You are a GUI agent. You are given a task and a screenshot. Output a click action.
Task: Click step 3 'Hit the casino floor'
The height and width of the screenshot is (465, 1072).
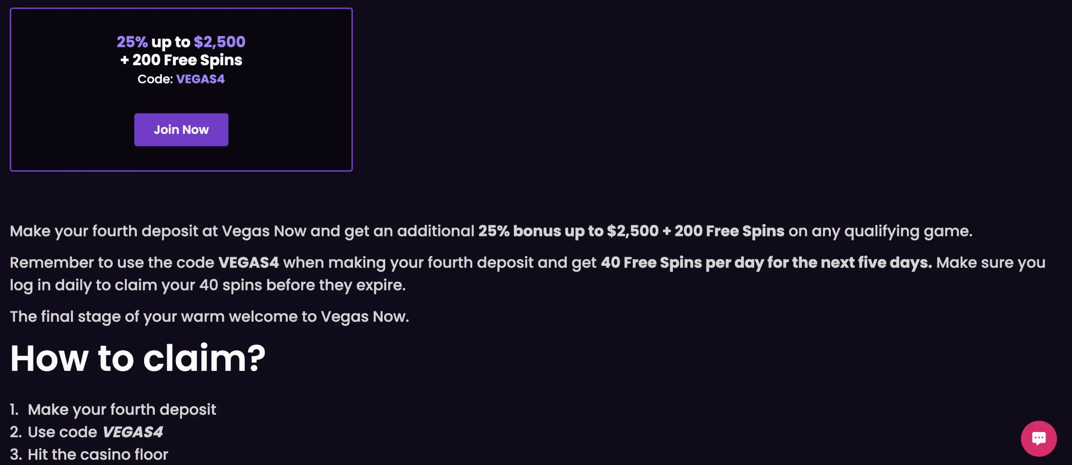[98, 454]
